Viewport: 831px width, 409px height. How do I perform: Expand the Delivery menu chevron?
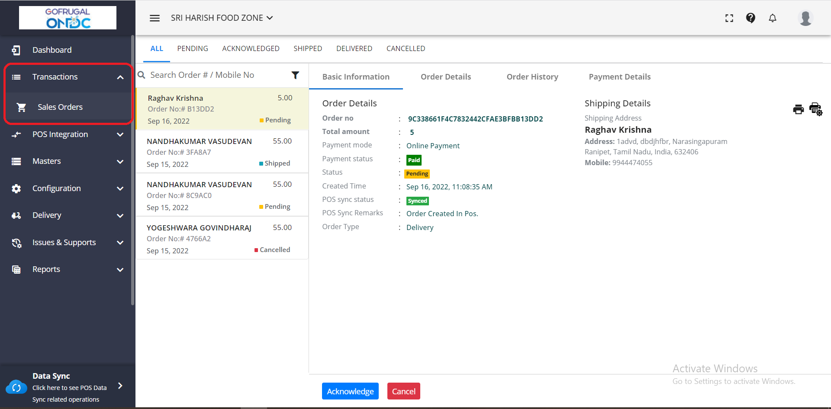point(120,216)
